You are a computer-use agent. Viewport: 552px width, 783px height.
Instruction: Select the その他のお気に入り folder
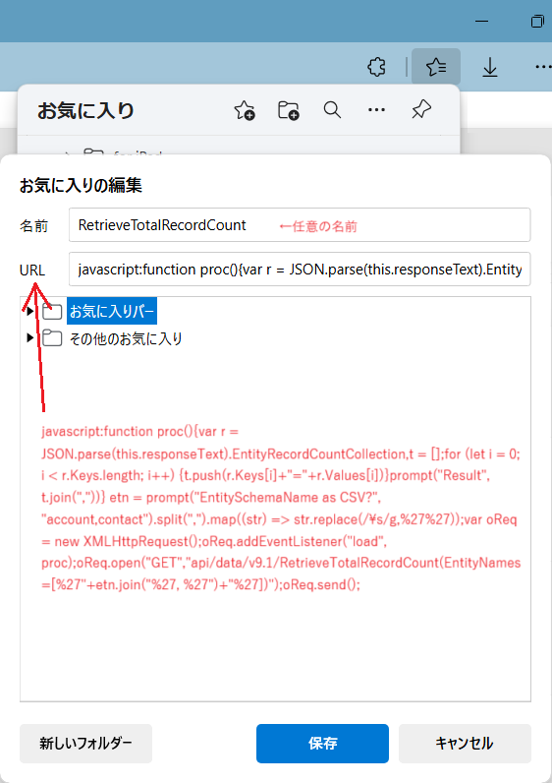[x=126, y=338]
